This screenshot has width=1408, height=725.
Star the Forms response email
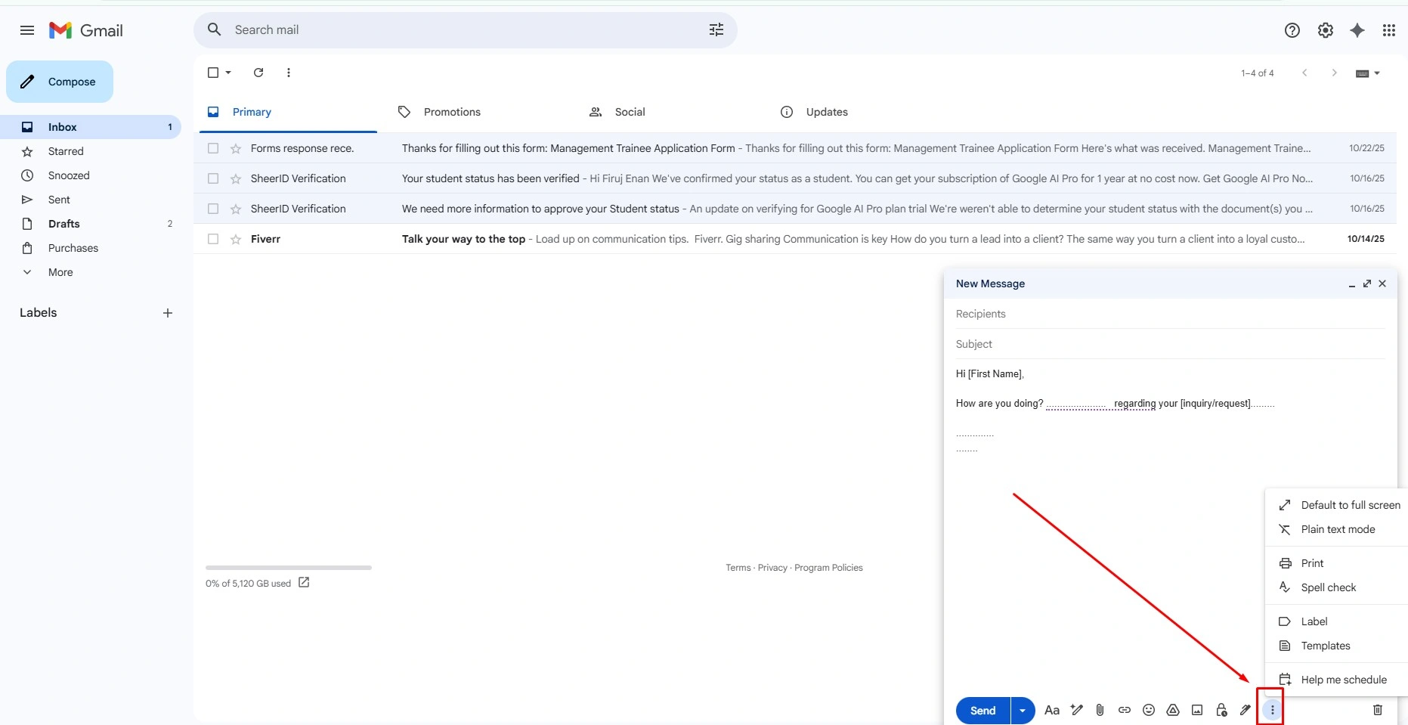click(x=236, y=148)
